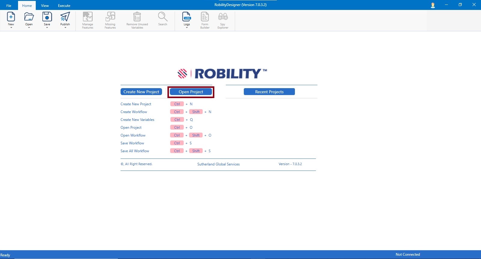Expand the dropdown arrow under New
Image resolution: width=481 pixels, height=259 pixels.
click(x=11, y=28)
